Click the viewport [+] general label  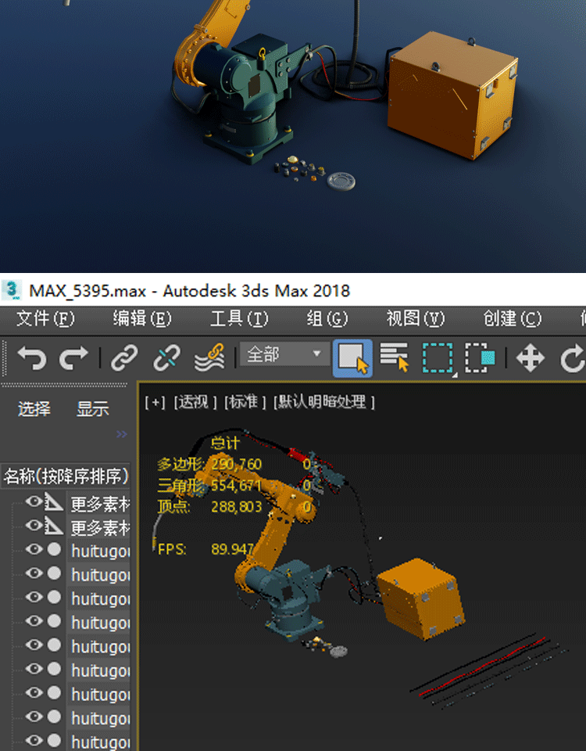pos(155,402)
